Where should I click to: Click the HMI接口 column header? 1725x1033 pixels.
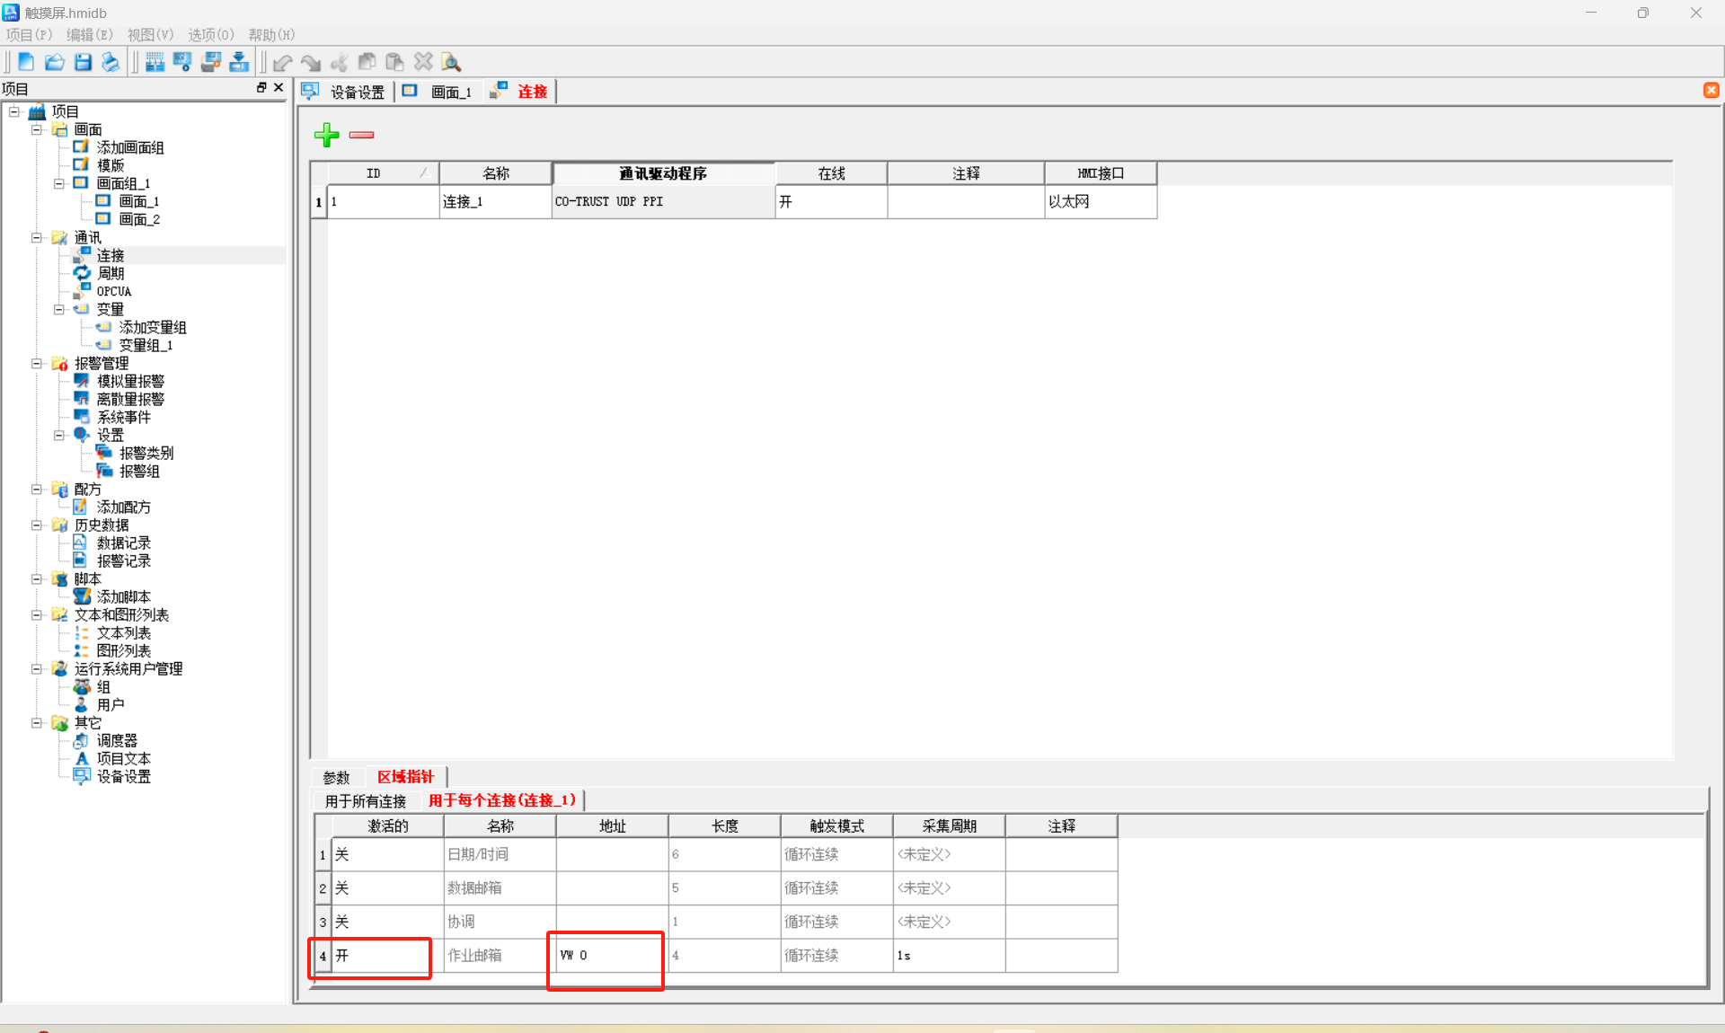click(x=1101, y=173)
